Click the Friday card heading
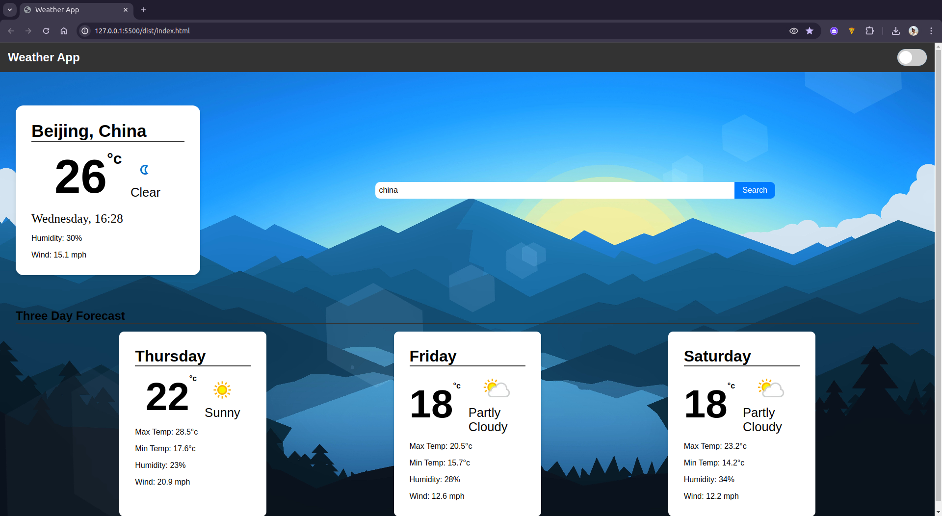942x516 pixels. (x=433, y=356)
